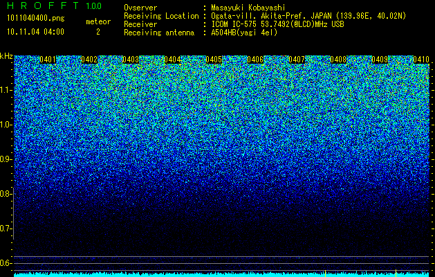This screenshot has height=277, width=435.
Task: Click the meteor label
Action: pos(98,21)
